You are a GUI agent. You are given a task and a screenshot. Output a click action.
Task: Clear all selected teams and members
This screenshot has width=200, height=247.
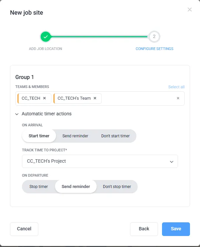(x=178, y=98)
